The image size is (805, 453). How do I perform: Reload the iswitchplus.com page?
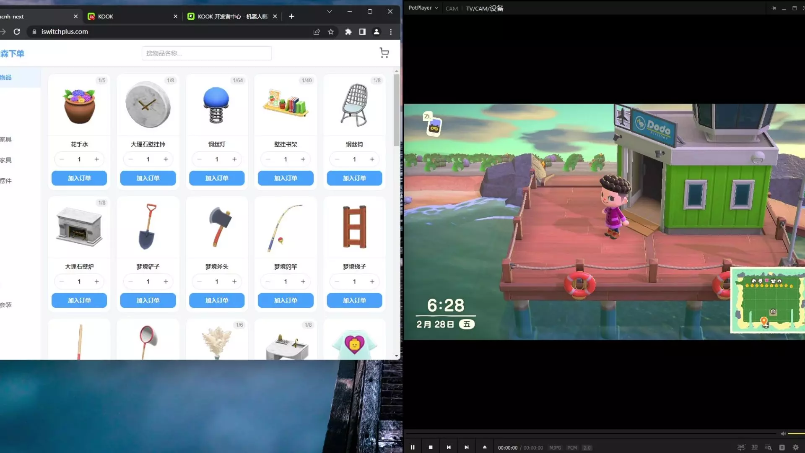17,32
